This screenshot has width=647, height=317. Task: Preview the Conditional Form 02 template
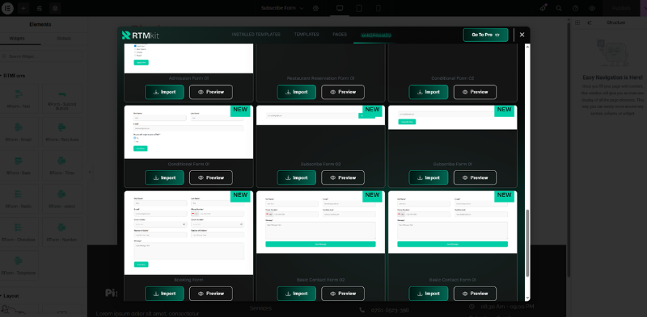pyautogui.click(x=475, y=92)
